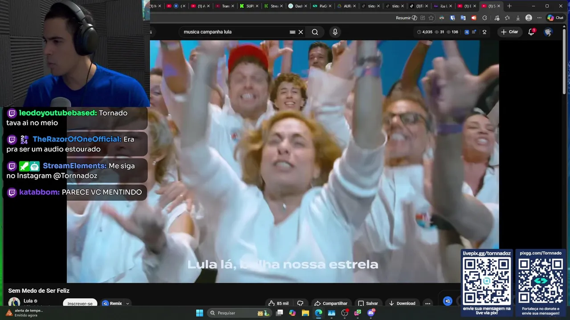Click the Remix button
570x320 pixels.
(x=112, y=304)
